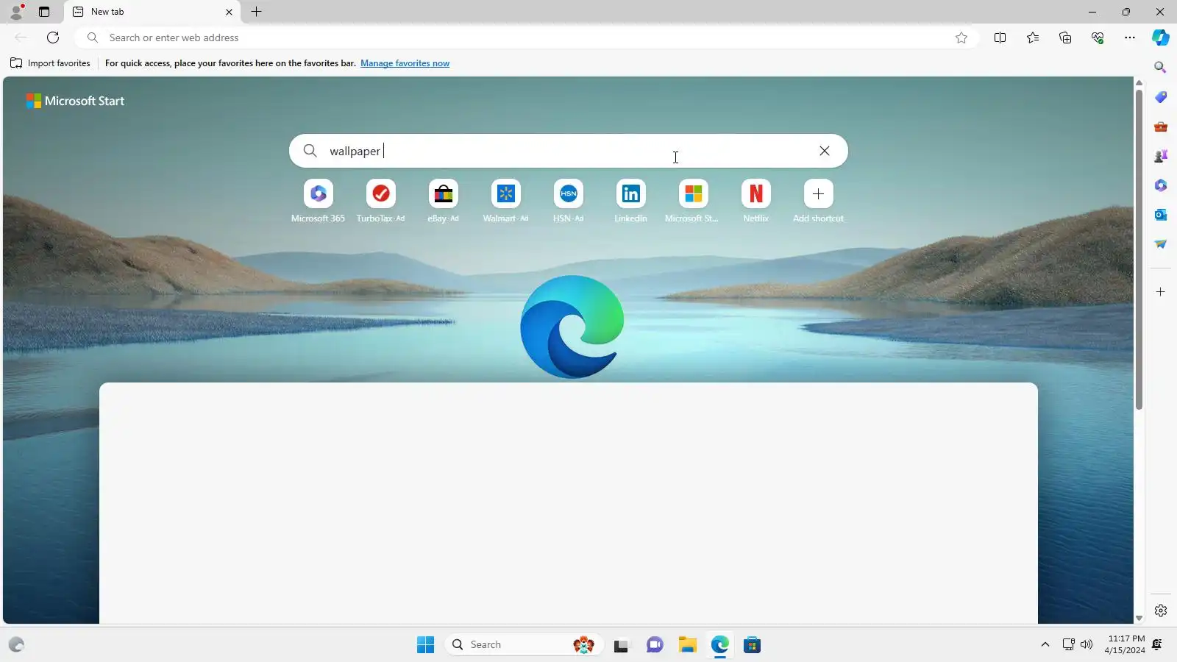Click the taskbar Search box
1177x662 pixels.
(524, 645)
